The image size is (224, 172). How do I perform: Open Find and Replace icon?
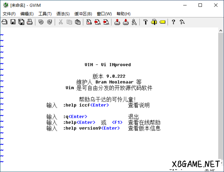(x=89, y=22)
